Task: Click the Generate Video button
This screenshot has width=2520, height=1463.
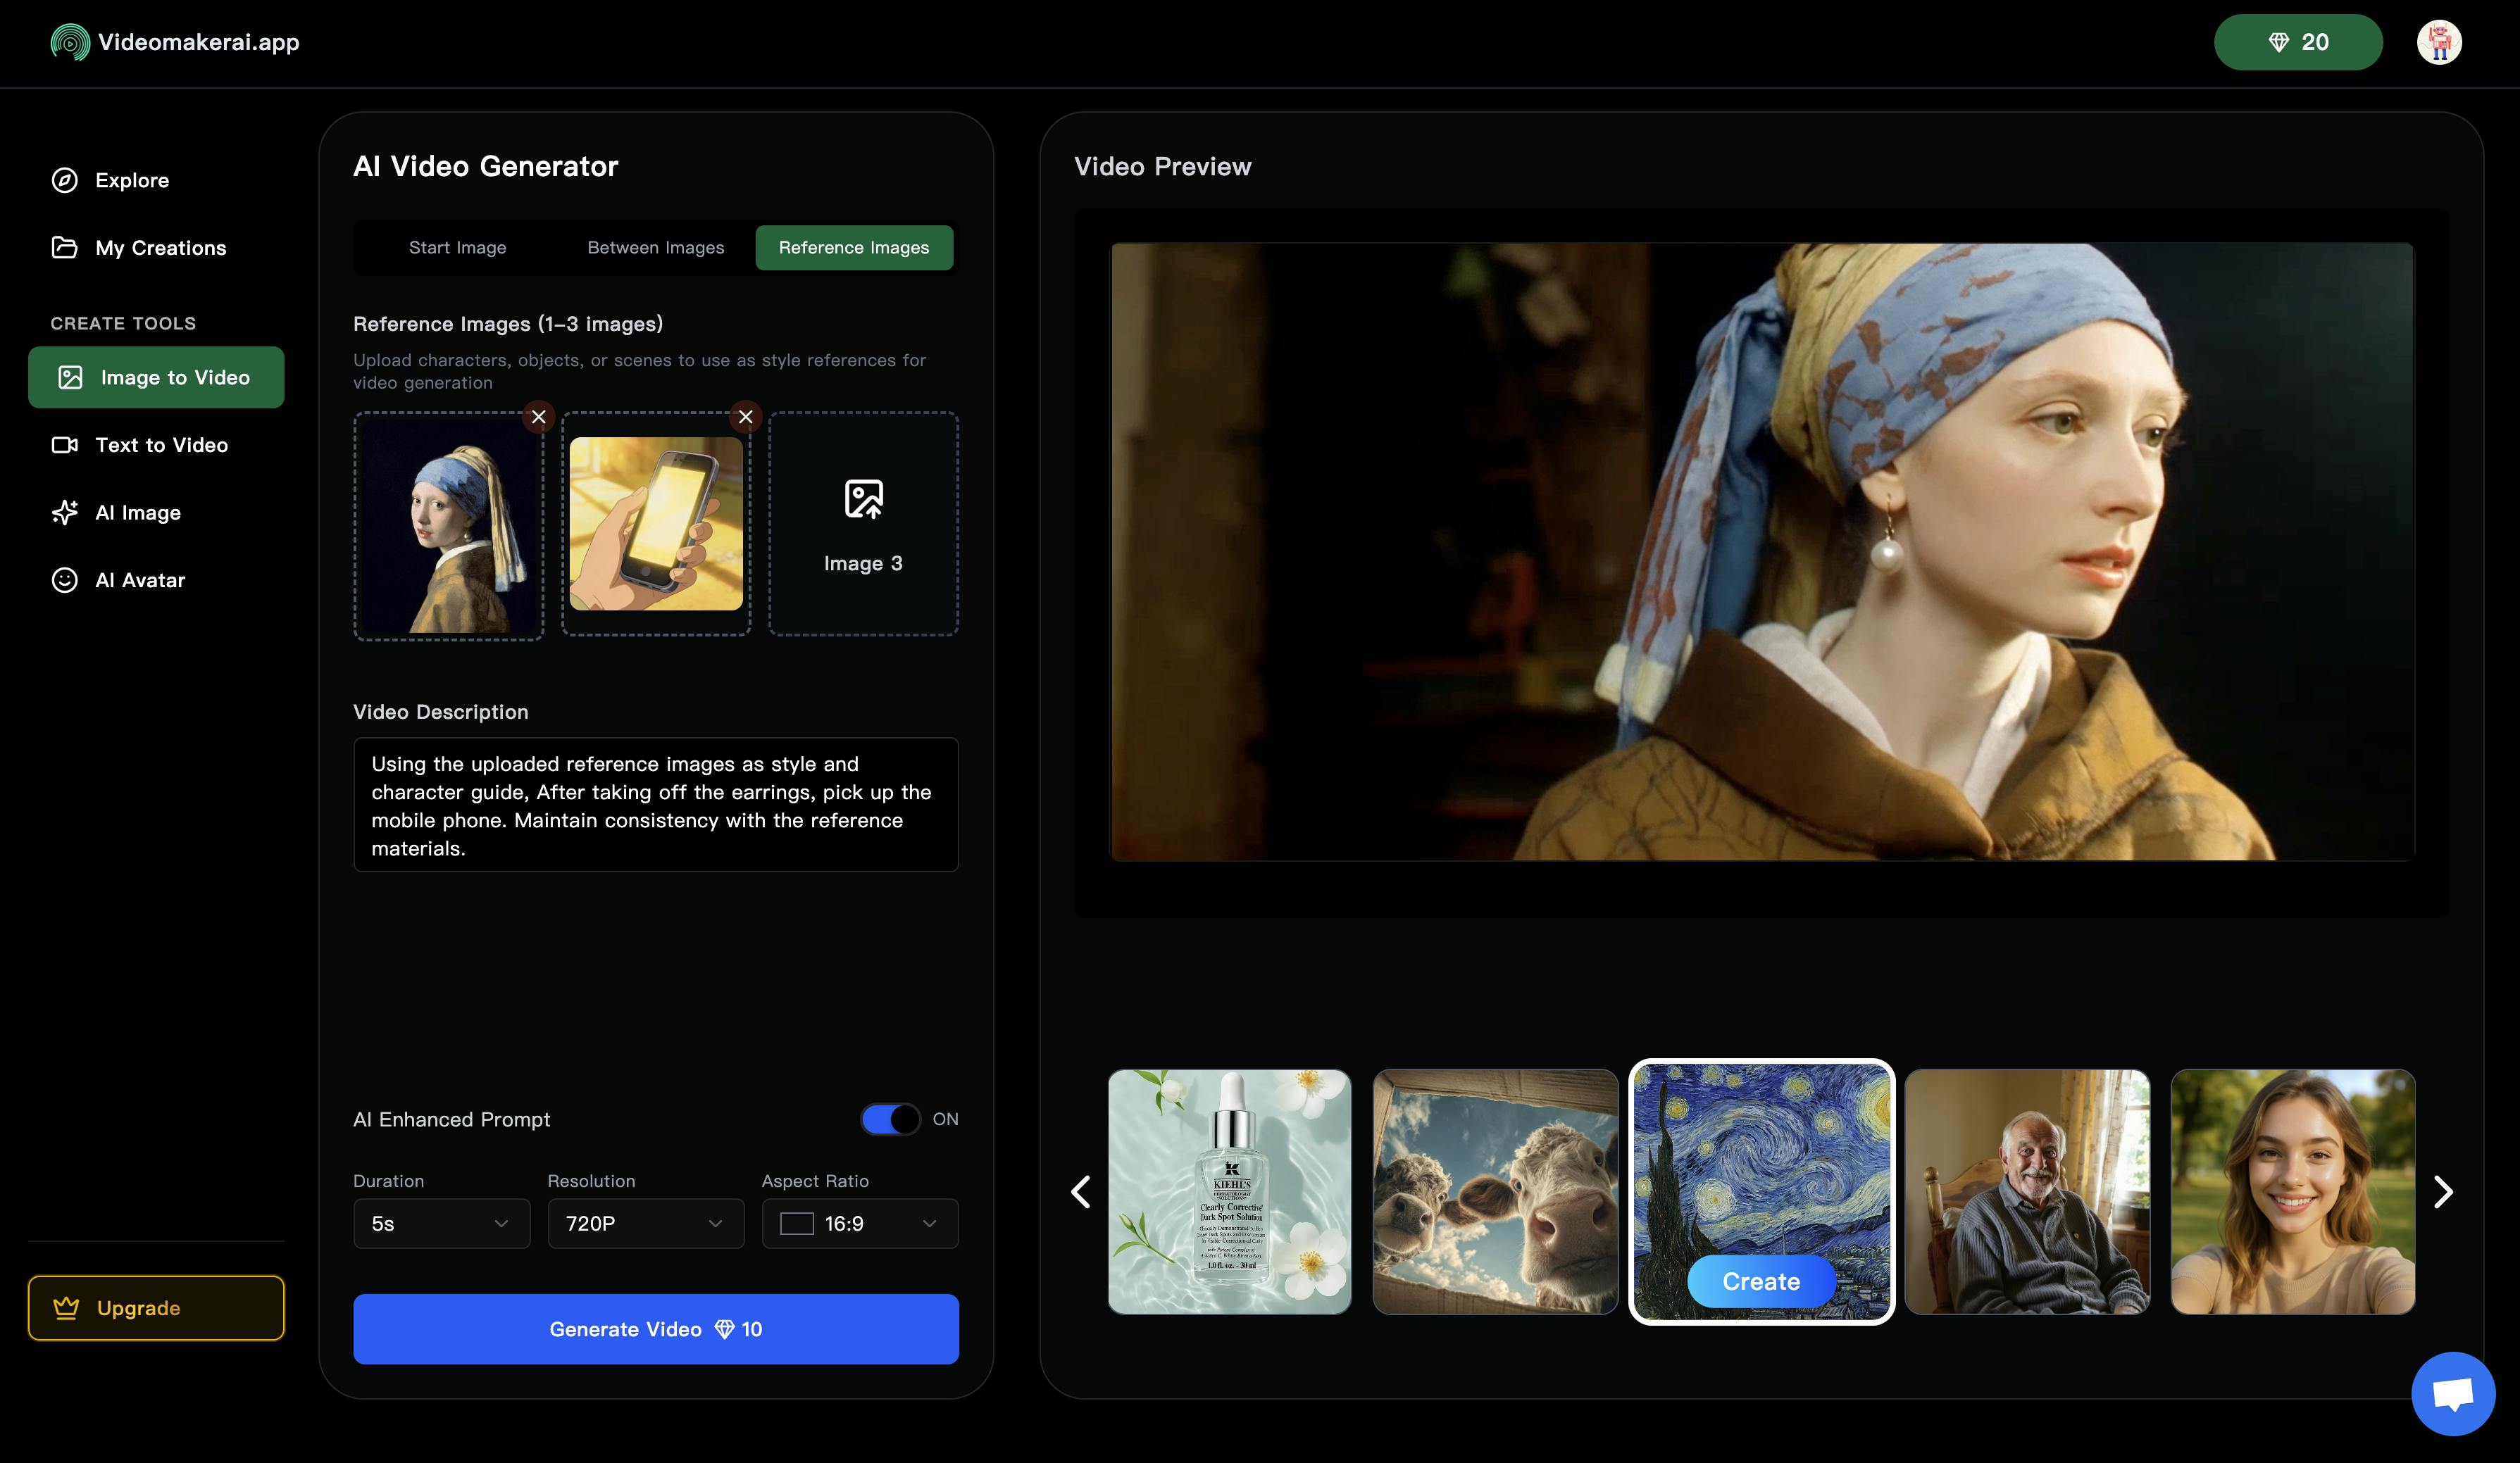Action: 655,1329
